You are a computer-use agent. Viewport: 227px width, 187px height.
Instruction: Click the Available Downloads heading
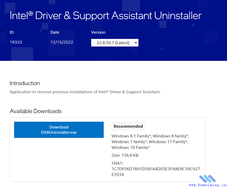[x=36, y=111]
